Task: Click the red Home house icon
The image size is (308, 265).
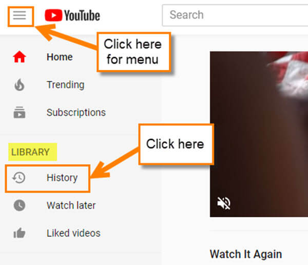Action: pyautogui.click(x=20, y=57)
